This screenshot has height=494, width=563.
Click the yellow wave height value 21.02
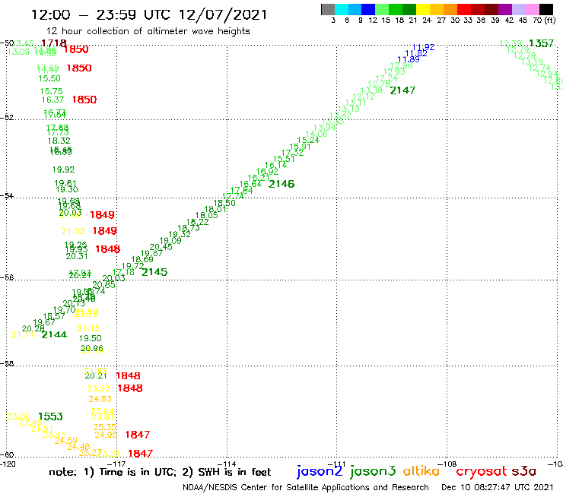click(x=73, y=231)
